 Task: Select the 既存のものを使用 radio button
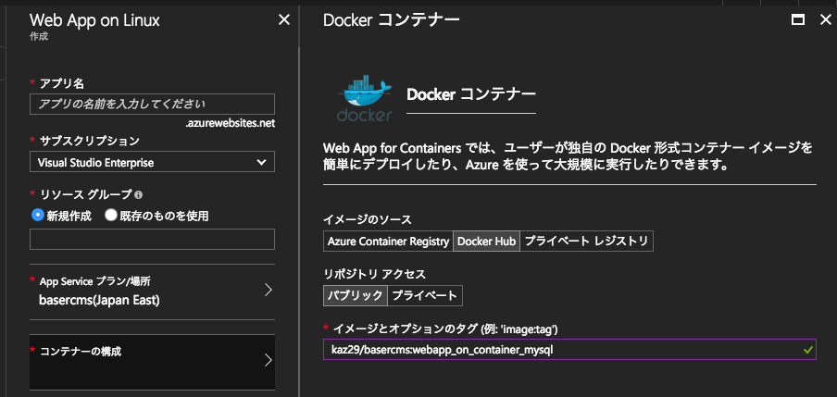[111, 216]
